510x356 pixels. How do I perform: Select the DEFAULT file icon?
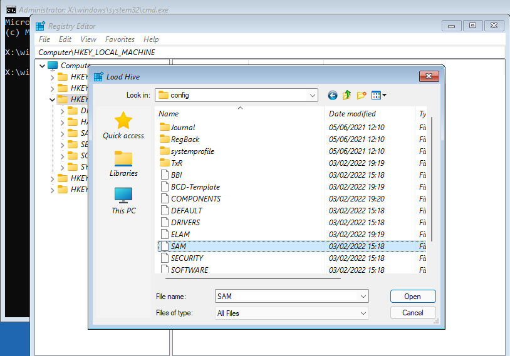[x=165, y=210]
